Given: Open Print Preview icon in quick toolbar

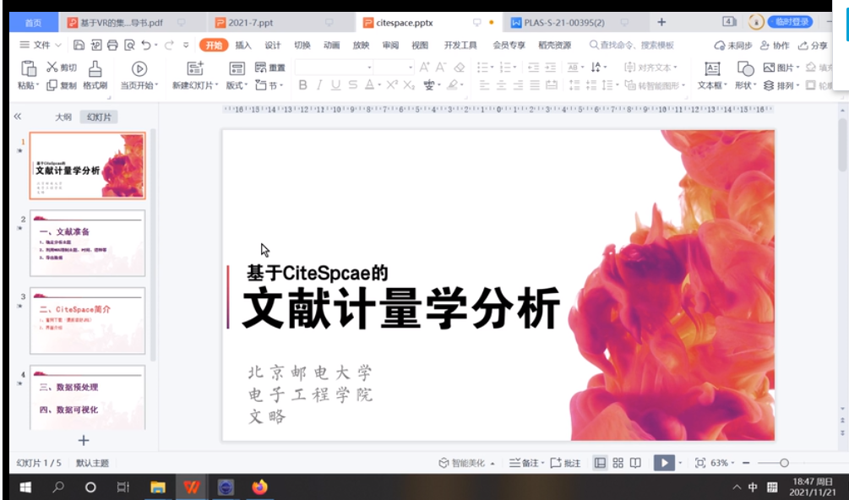Looking at the screenshot, I should click(x=129, y=45).
